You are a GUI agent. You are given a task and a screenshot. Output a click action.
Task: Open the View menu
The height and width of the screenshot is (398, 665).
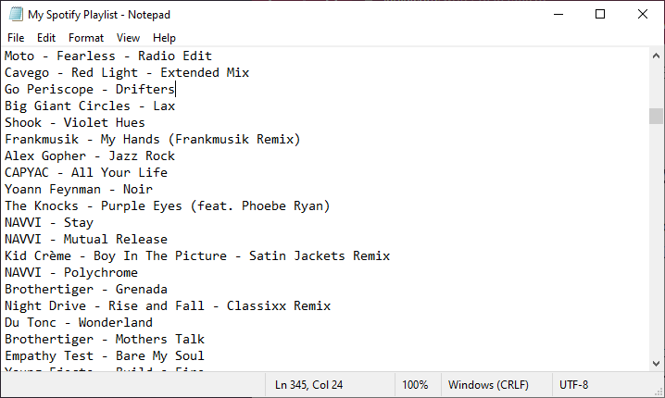click(128, 38)
